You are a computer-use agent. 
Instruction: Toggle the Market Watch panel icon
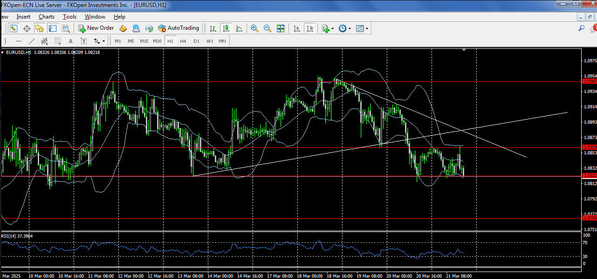(x=14, y=28)
